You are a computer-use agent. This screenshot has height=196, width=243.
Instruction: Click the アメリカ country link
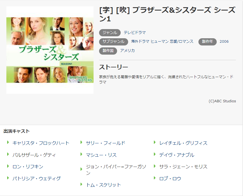pyautogui.click(x=127, y=50)
